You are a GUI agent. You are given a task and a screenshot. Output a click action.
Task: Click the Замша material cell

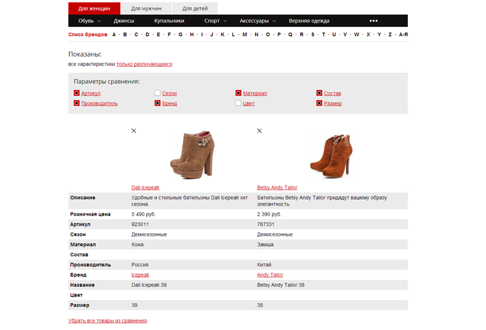pyautogui.click(x=265, y=245)
